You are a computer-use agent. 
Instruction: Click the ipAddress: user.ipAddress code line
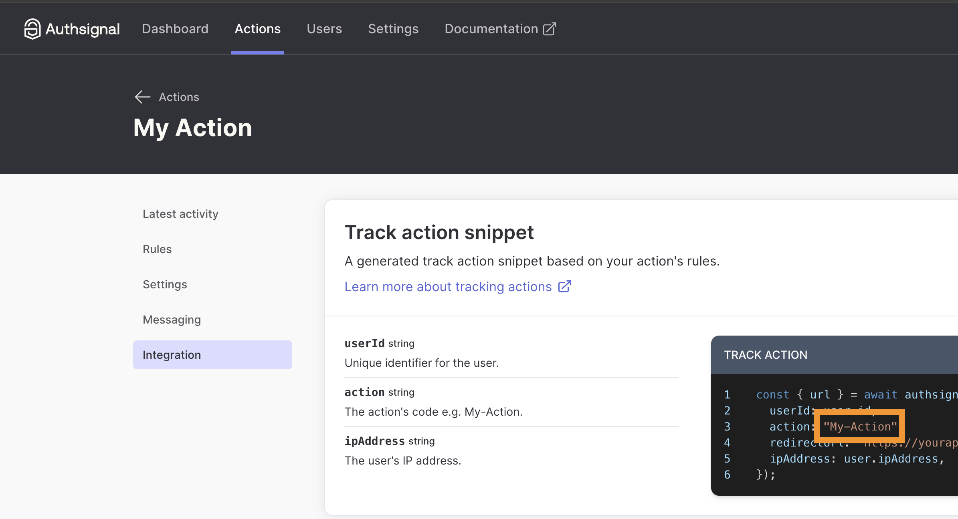point(857,459)
